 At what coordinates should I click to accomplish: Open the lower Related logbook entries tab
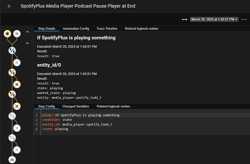coord(113,106)
